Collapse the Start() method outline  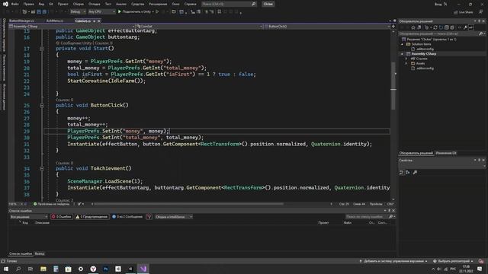coord(42,49)
